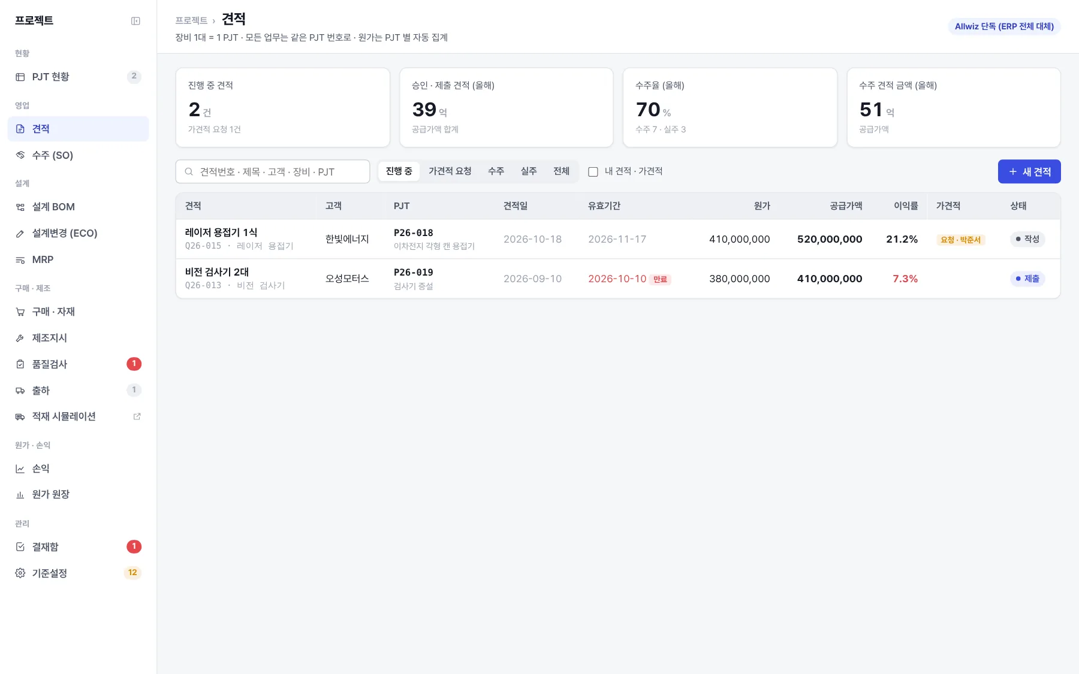Click the 원가 원장 bar chart icon
This screenshot has height=674, width=1079.
(x=20, y=494)
